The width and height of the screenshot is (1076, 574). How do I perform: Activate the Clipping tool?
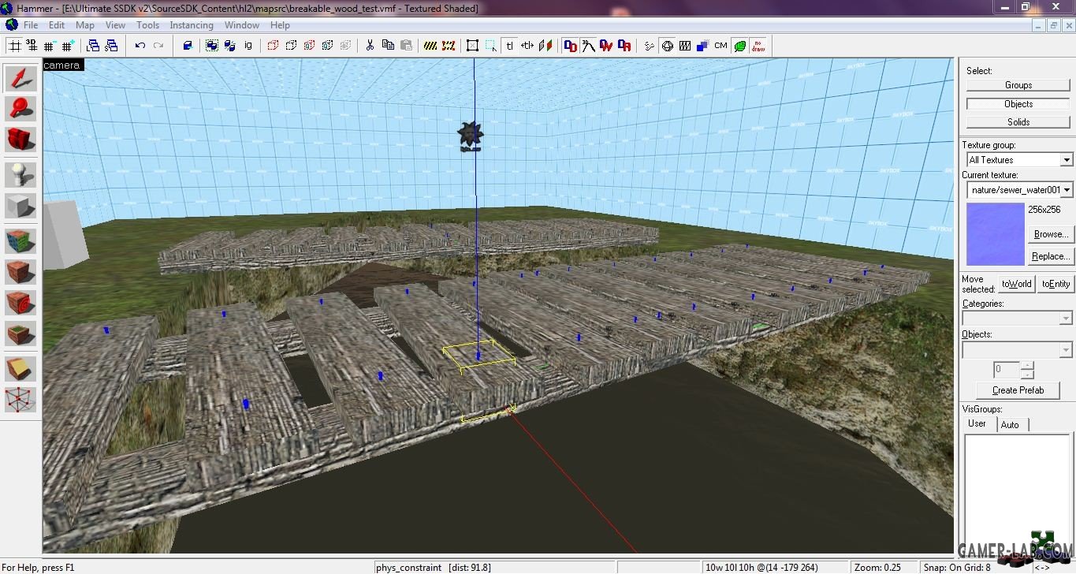20,369
